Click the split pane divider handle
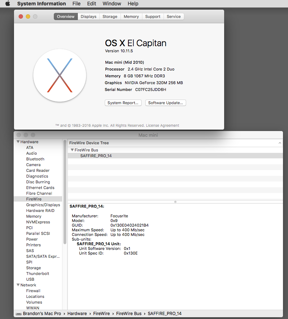 click(x=175, y=202)
